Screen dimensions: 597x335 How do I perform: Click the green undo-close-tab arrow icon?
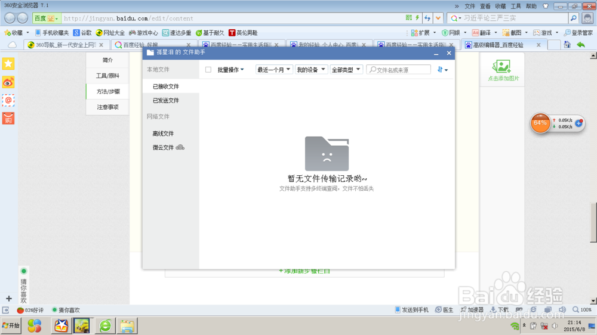(581, 45)
